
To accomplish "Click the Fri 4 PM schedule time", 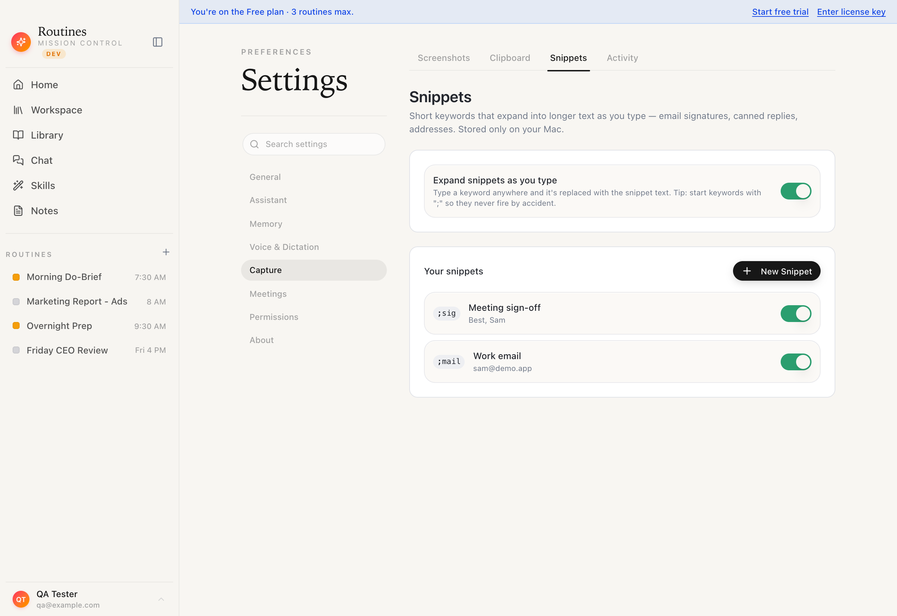I will click(150, 350).
